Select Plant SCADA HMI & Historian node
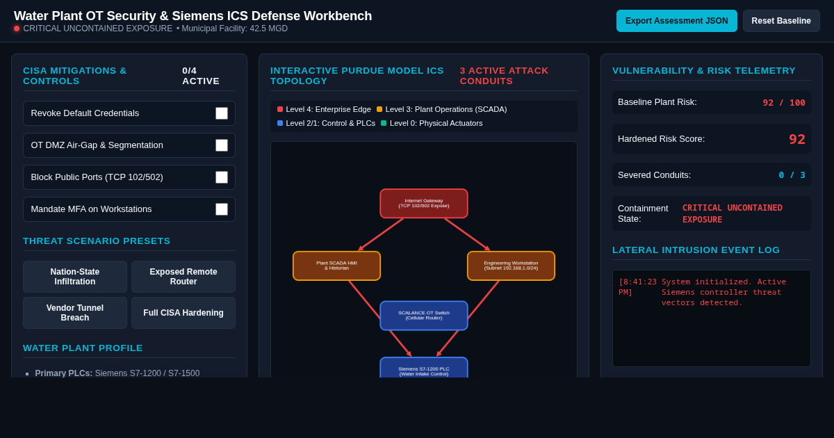The image size is (834, 438). point(336,266)
